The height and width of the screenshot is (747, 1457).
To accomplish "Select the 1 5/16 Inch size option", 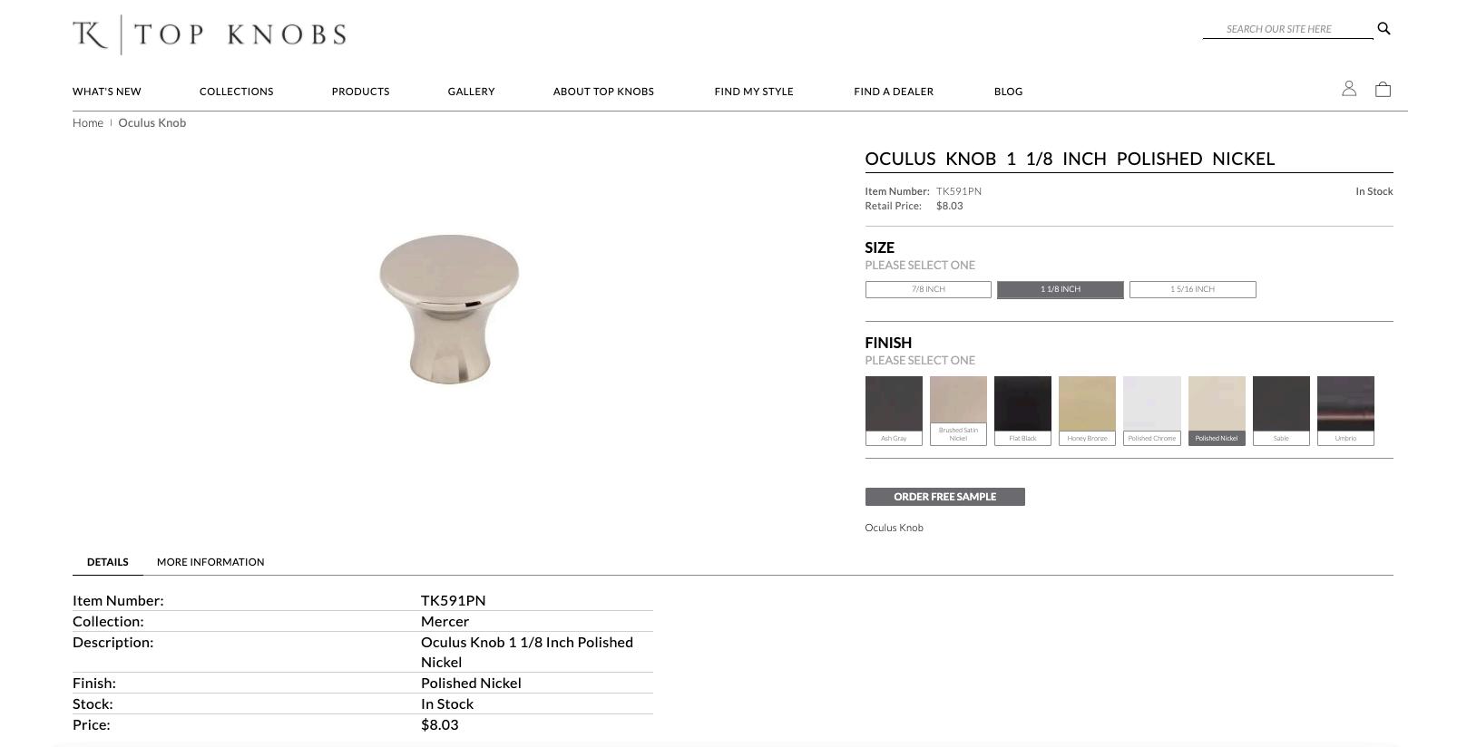I will point(1192,289).
